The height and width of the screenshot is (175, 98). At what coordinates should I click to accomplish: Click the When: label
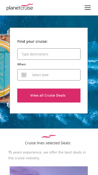(x=22, y=64)
